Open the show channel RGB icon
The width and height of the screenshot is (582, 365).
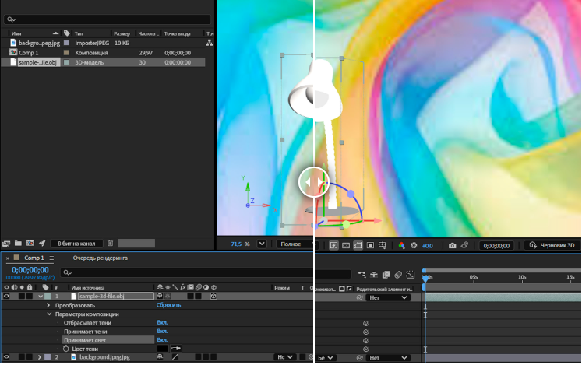pyautogui.click(x=401, y=246)
